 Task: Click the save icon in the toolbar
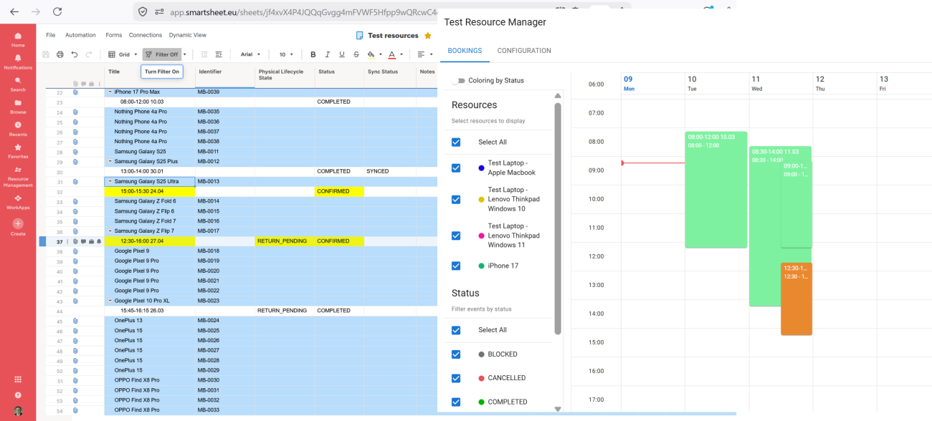pyautogui.click(x=46, y=54)
